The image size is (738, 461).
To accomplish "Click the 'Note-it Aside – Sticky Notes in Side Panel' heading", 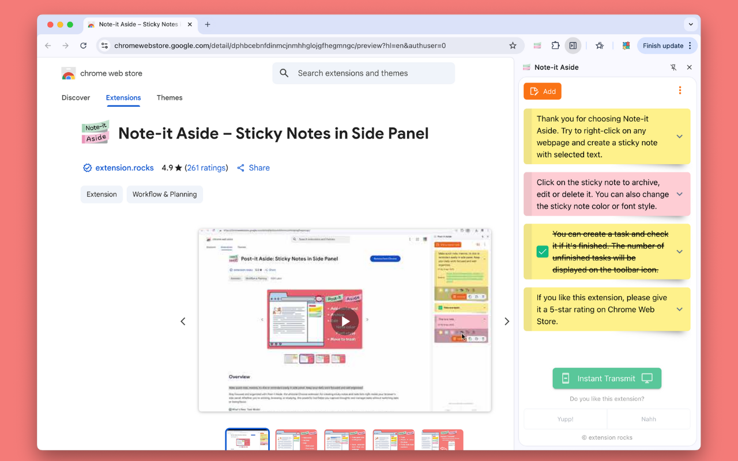I will point(273,133).
